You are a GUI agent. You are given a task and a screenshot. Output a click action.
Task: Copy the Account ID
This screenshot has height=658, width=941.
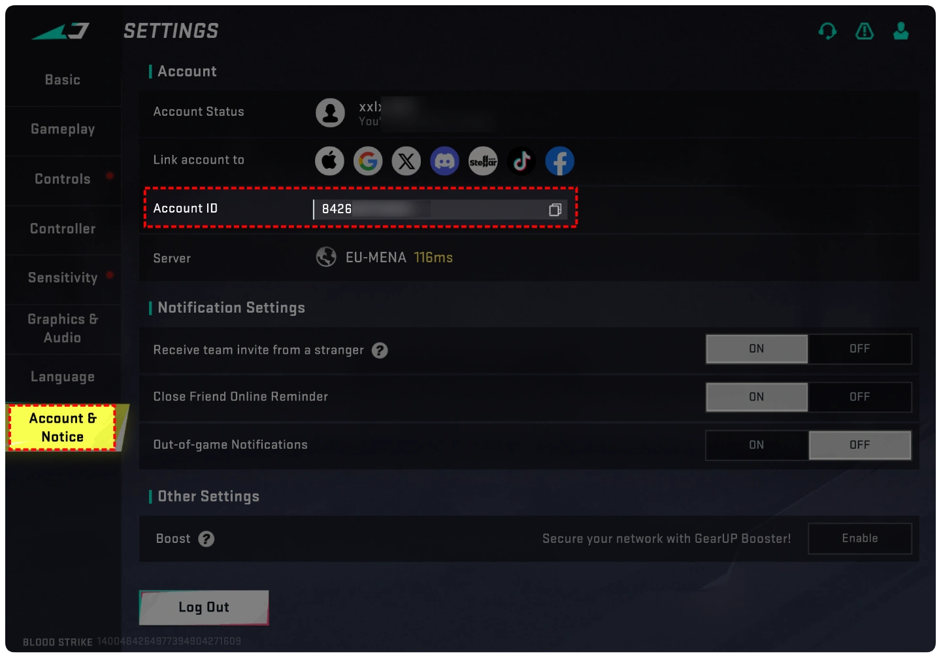tap(555, 209)
